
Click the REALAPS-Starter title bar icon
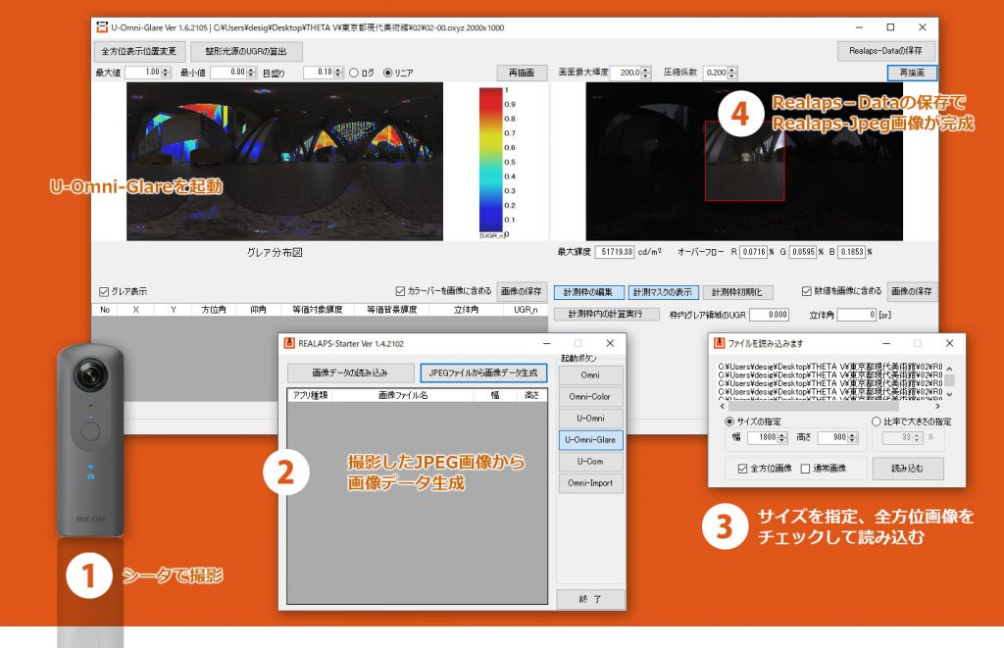(290, 344)
